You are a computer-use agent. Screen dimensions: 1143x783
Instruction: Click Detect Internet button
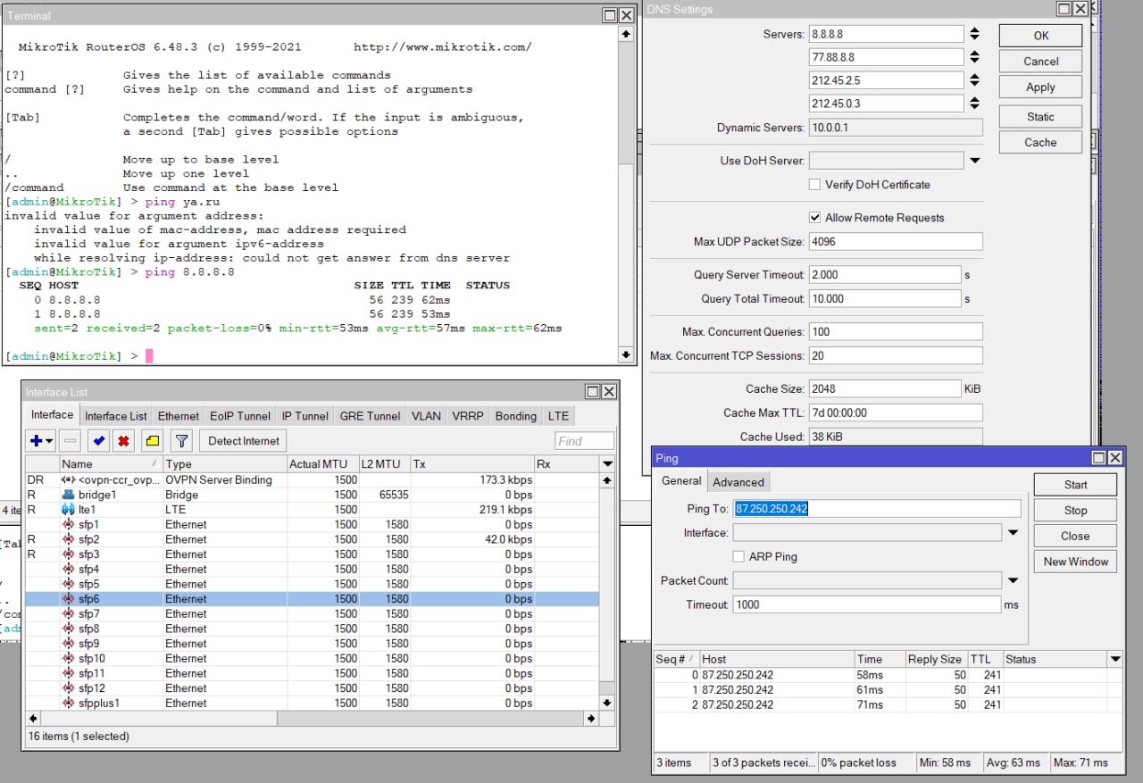243,440
